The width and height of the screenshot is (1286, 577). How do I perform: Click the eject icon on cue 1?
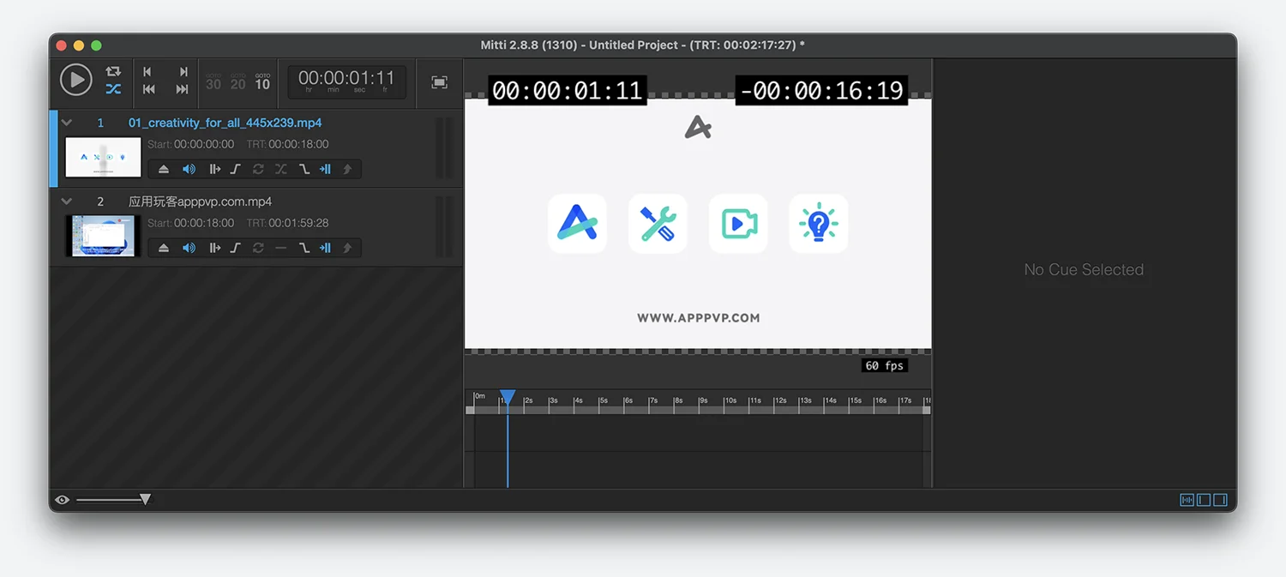(x=163, y=169)
